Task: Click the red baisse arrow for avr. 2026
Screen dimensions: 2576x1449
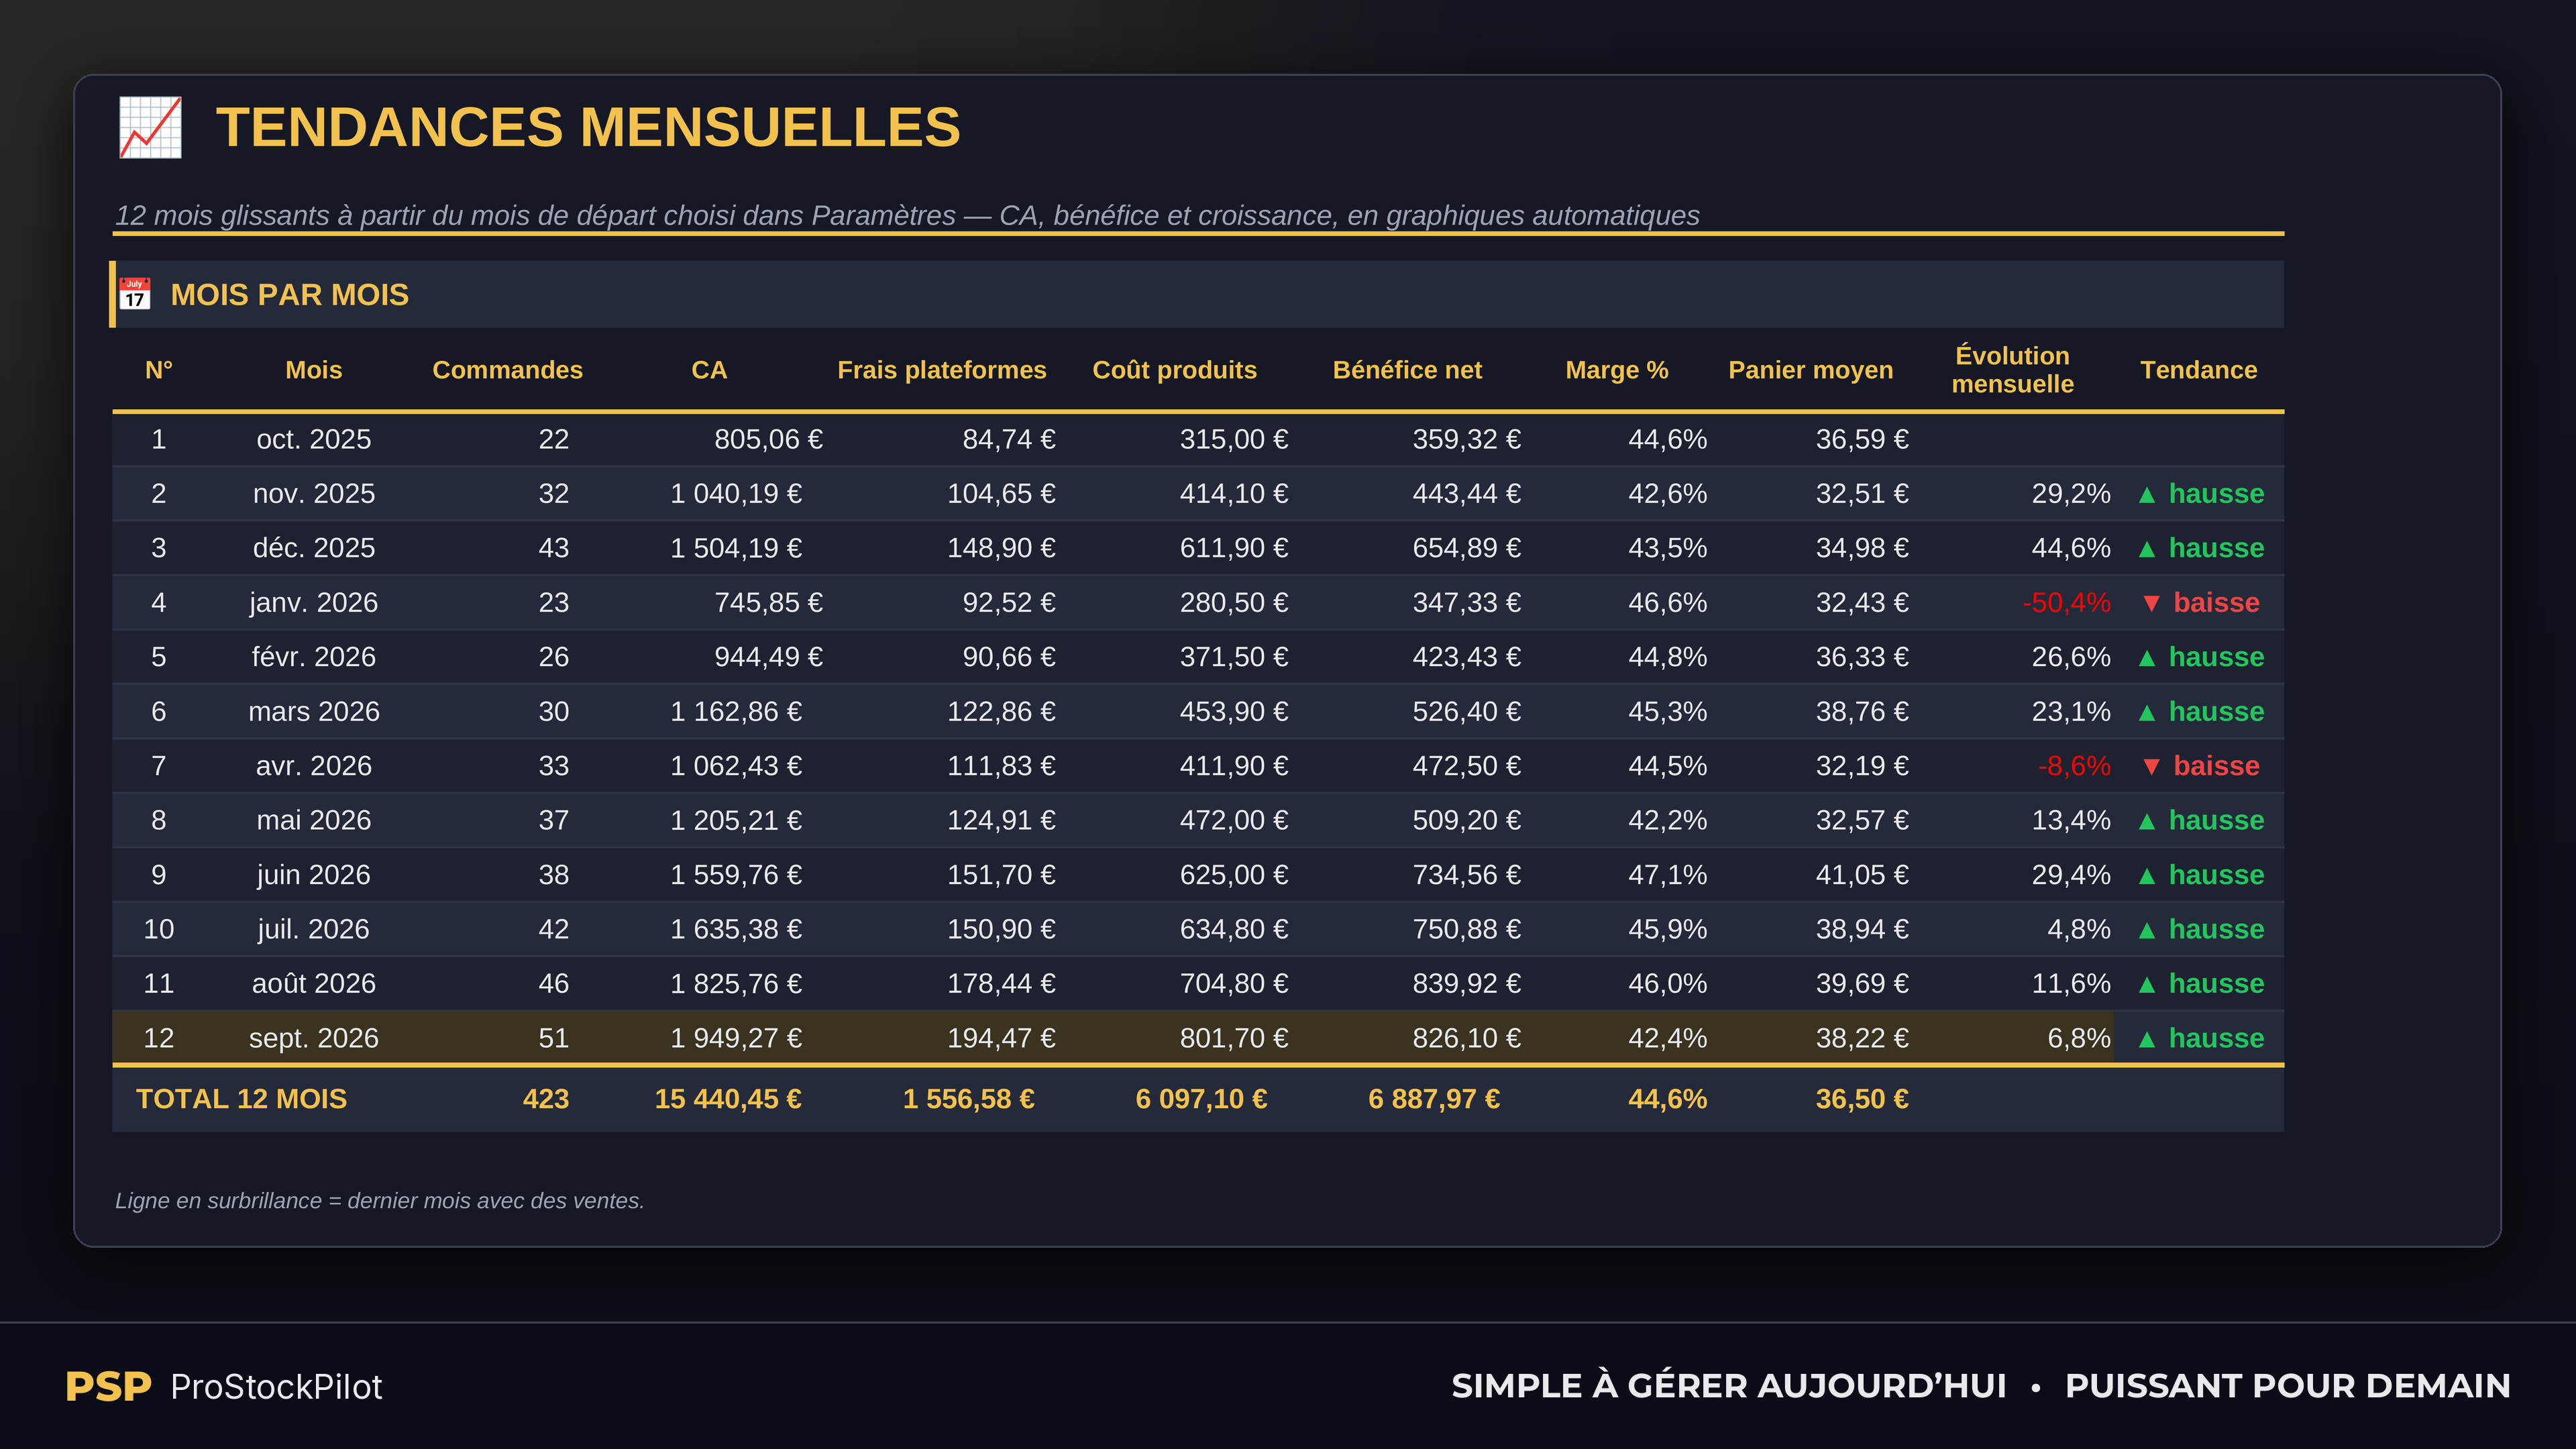Action: click(x=2151, y=766)
